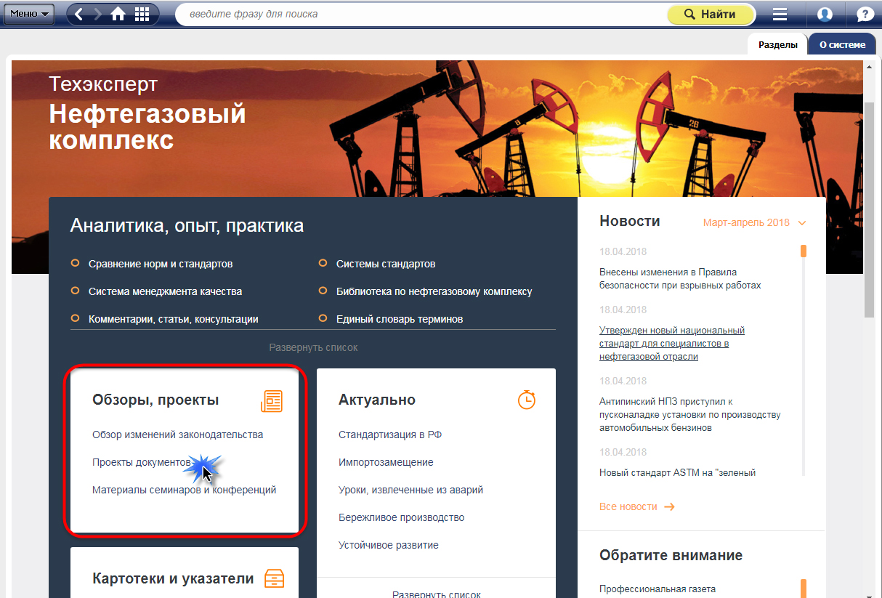The image size is (882, 598).
Task: Expand list with Развернуть список under Аналитика
Action: 313,348
